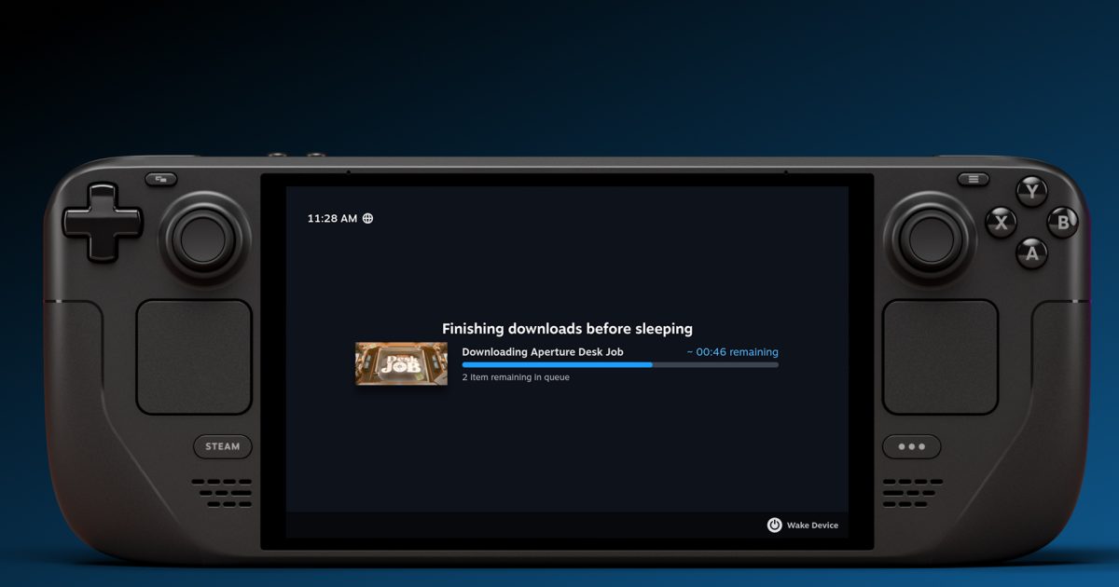Open the Aperture Desk Job game thumbnail
This screenshot has width=1119, height=587.
[401, 363]
